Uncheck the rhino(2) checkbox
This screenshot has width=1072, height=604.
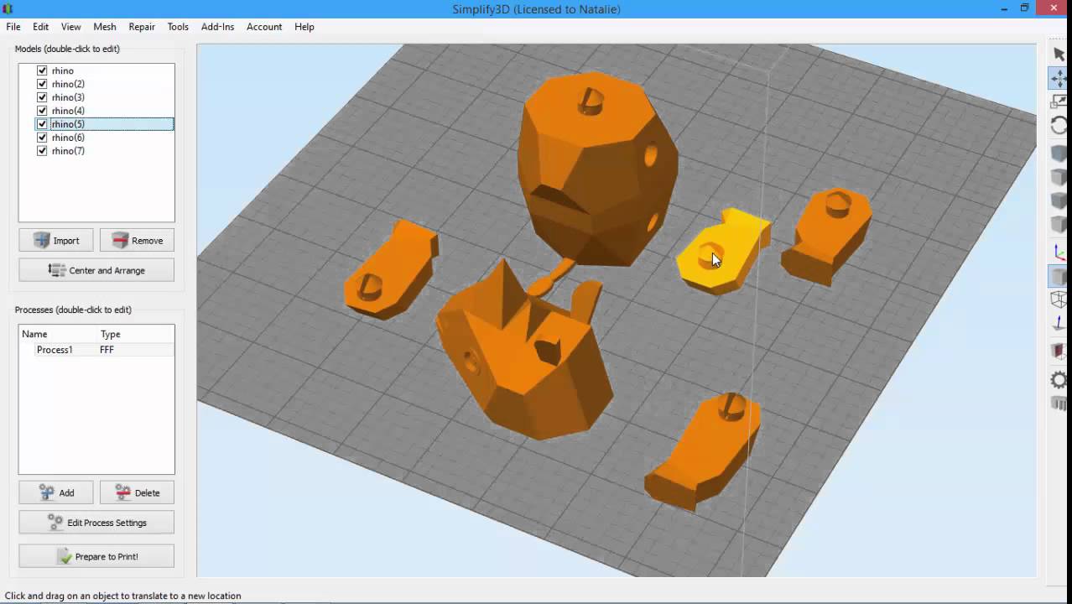[x=42, y=84]
